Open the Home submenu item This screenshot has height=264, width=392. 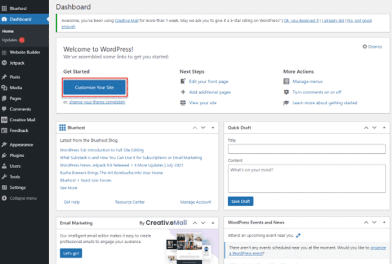click(8, 31)
